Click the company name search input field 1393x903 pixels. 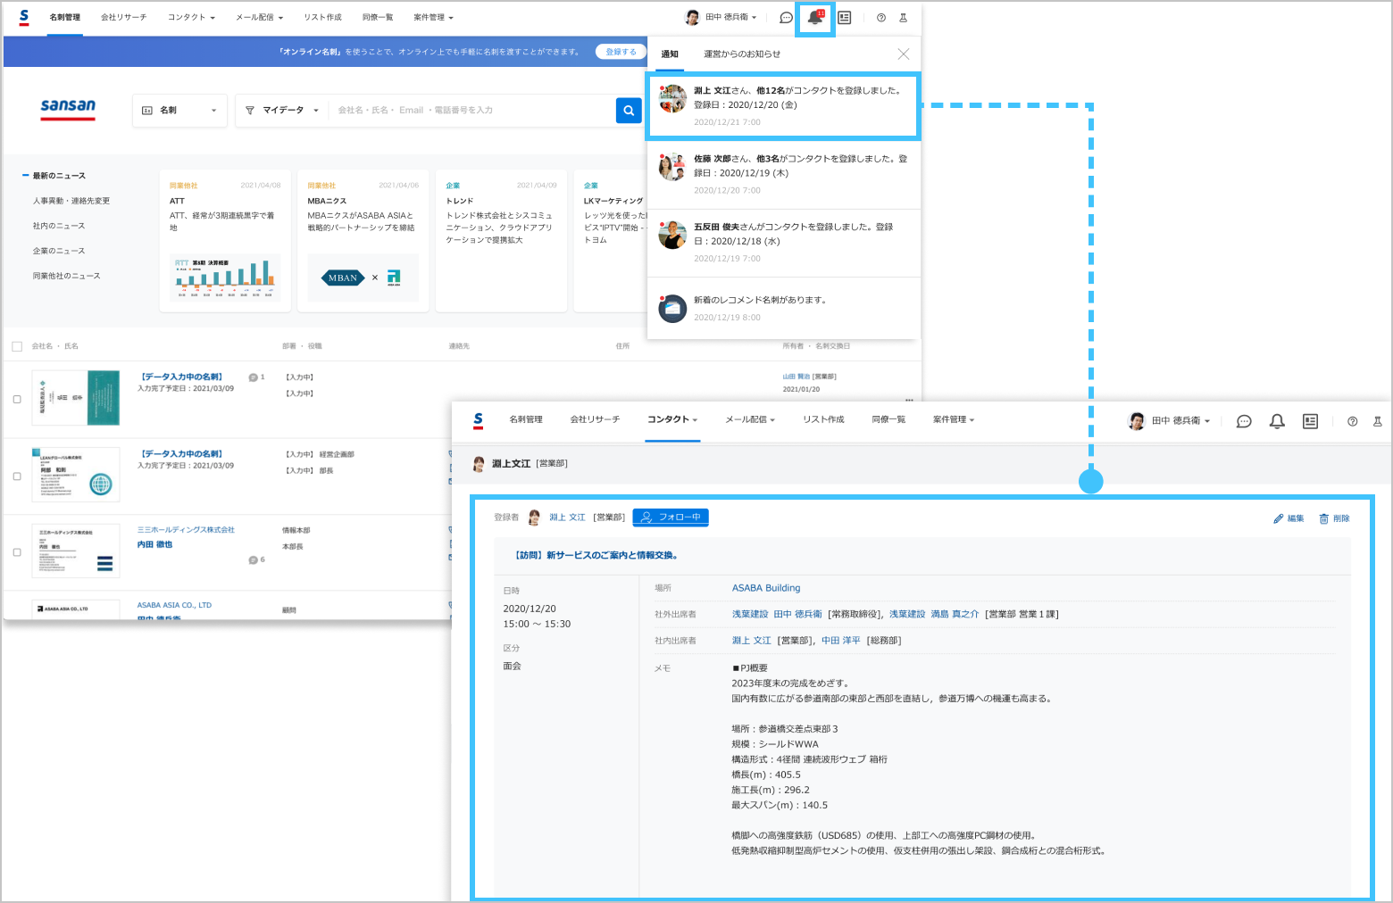(471, 111)
